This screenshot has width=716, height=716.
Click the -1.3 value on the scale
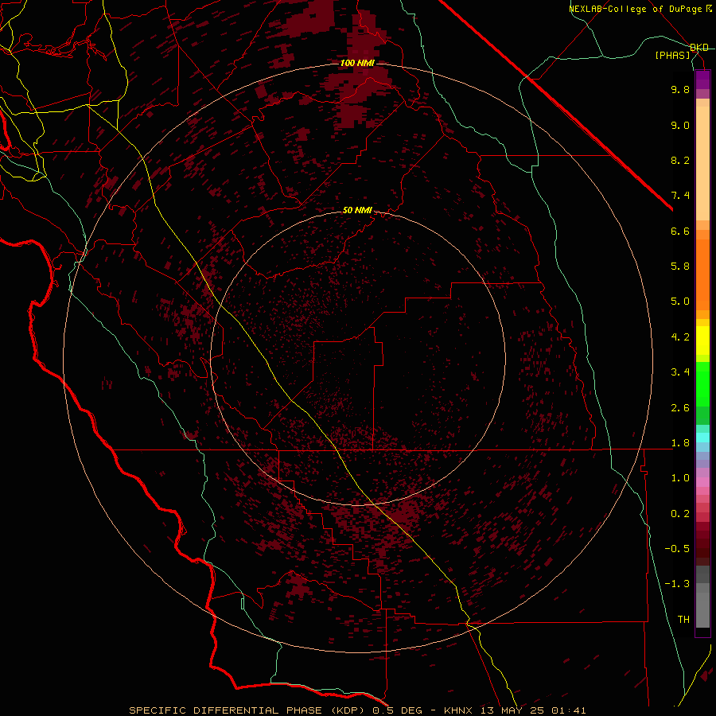[677, 584]
